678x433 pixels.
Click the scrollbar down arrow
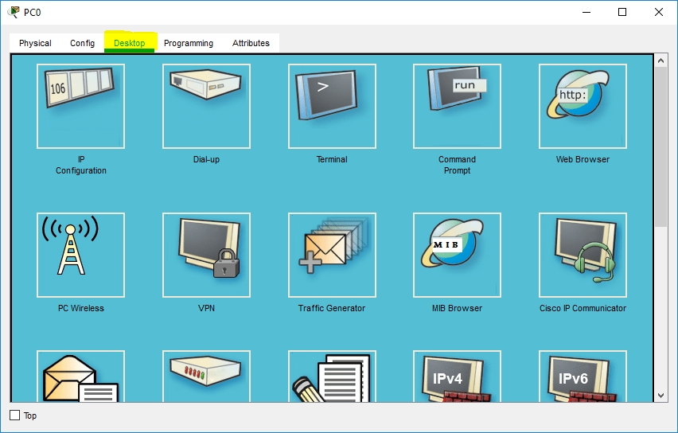click(660, 396)
